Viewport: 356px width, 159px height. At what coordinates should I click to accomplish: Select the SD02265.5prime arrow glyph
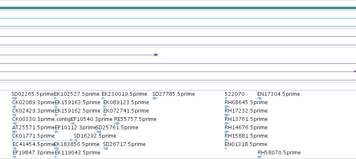pos(14,98)
